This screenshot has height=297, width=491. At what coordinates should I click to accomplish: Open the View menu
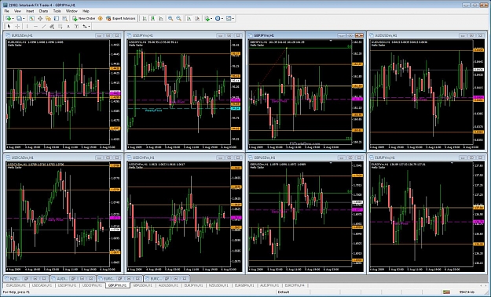coord(17,11)
